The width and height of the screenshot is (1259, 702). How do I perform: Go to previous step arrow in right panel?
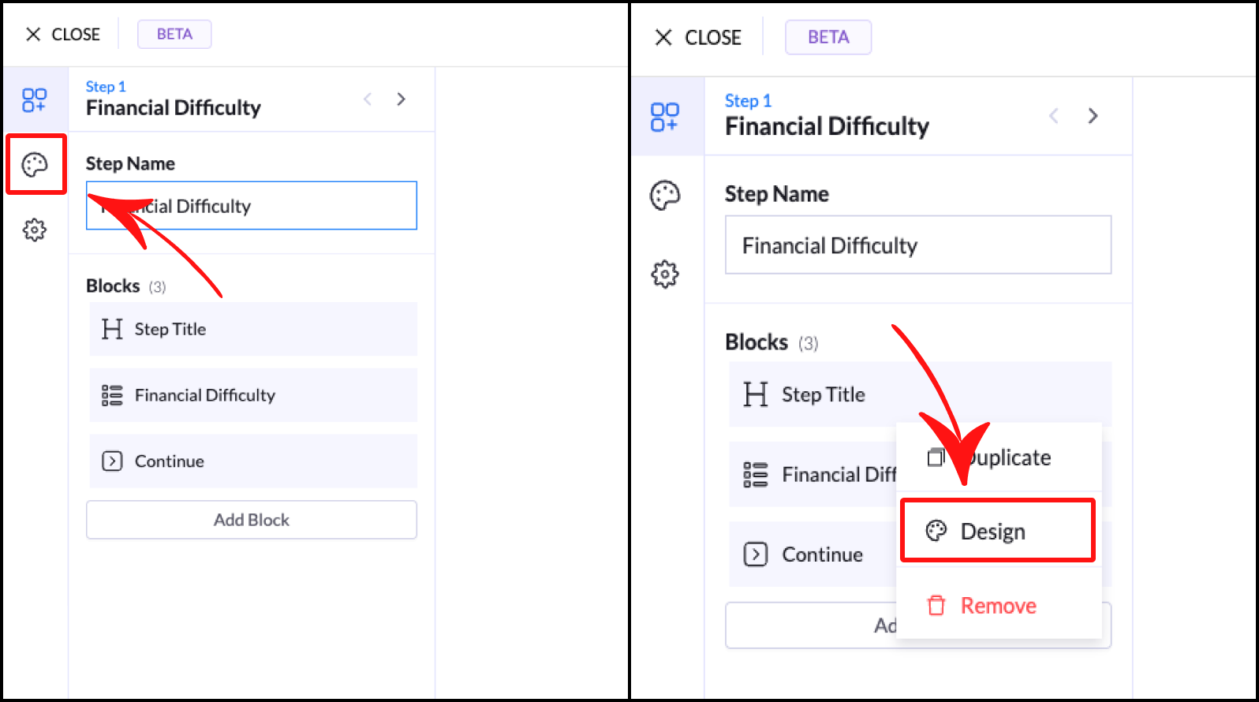coord(1054,116)
